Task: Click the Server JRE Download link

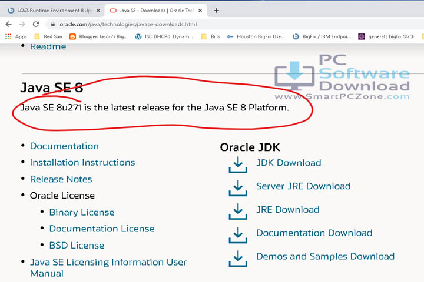Action: tap(303, 186)
